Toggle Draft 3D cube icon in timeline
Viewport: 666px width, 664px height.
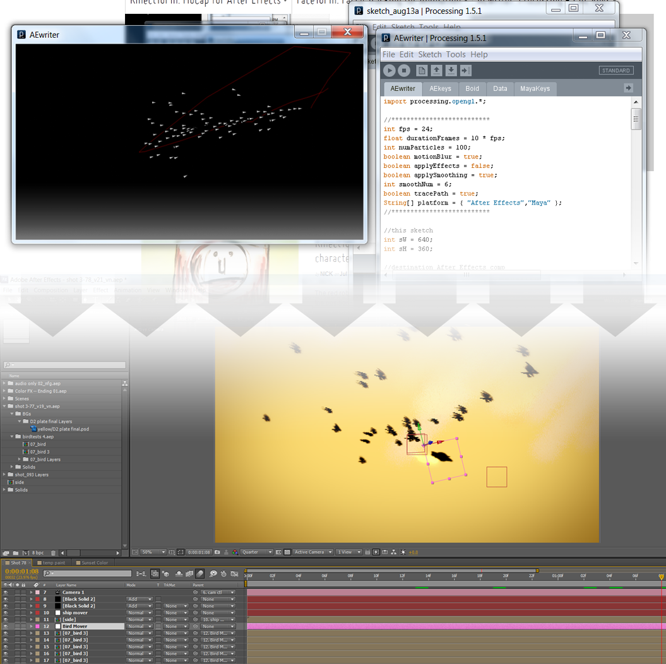point(165,574)
